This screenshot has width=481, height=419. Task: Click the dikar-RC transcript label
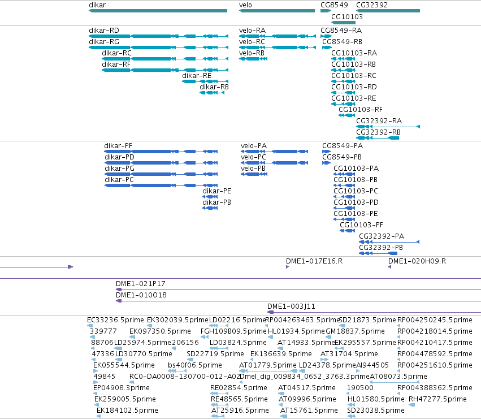[116, 53]
